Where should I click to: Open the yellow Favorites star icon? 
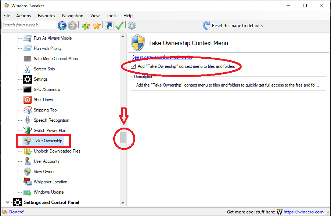point(97,26)
